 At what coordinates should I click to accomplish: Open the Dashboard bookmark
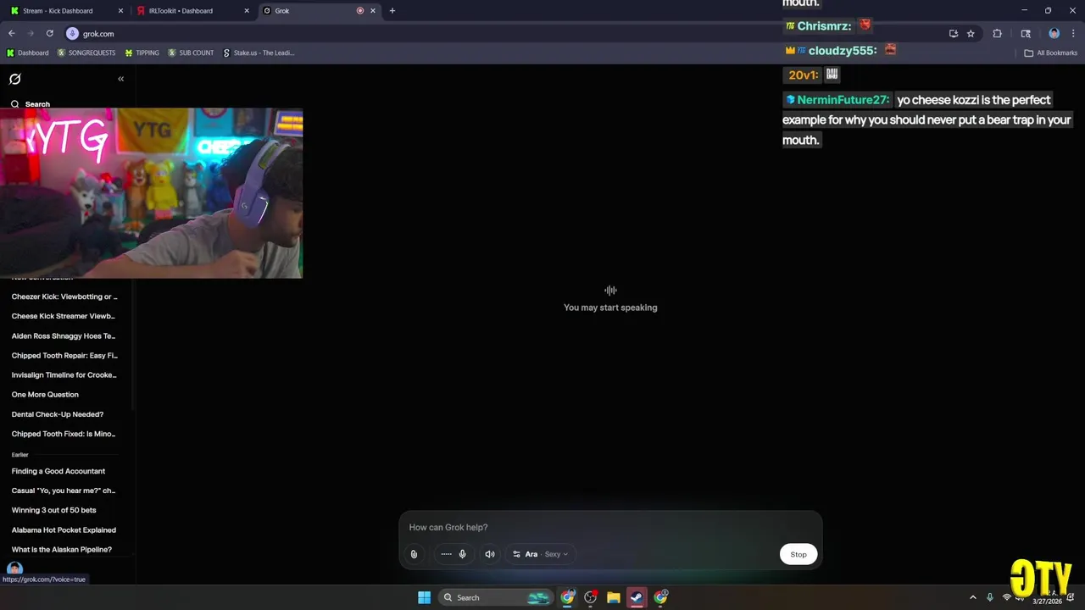pyautogui.click(x=28, y=53)
